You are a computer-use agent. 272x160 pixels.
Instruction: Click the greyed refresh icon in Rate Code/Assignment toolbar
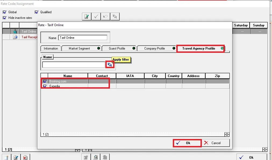tap(115, 16)
